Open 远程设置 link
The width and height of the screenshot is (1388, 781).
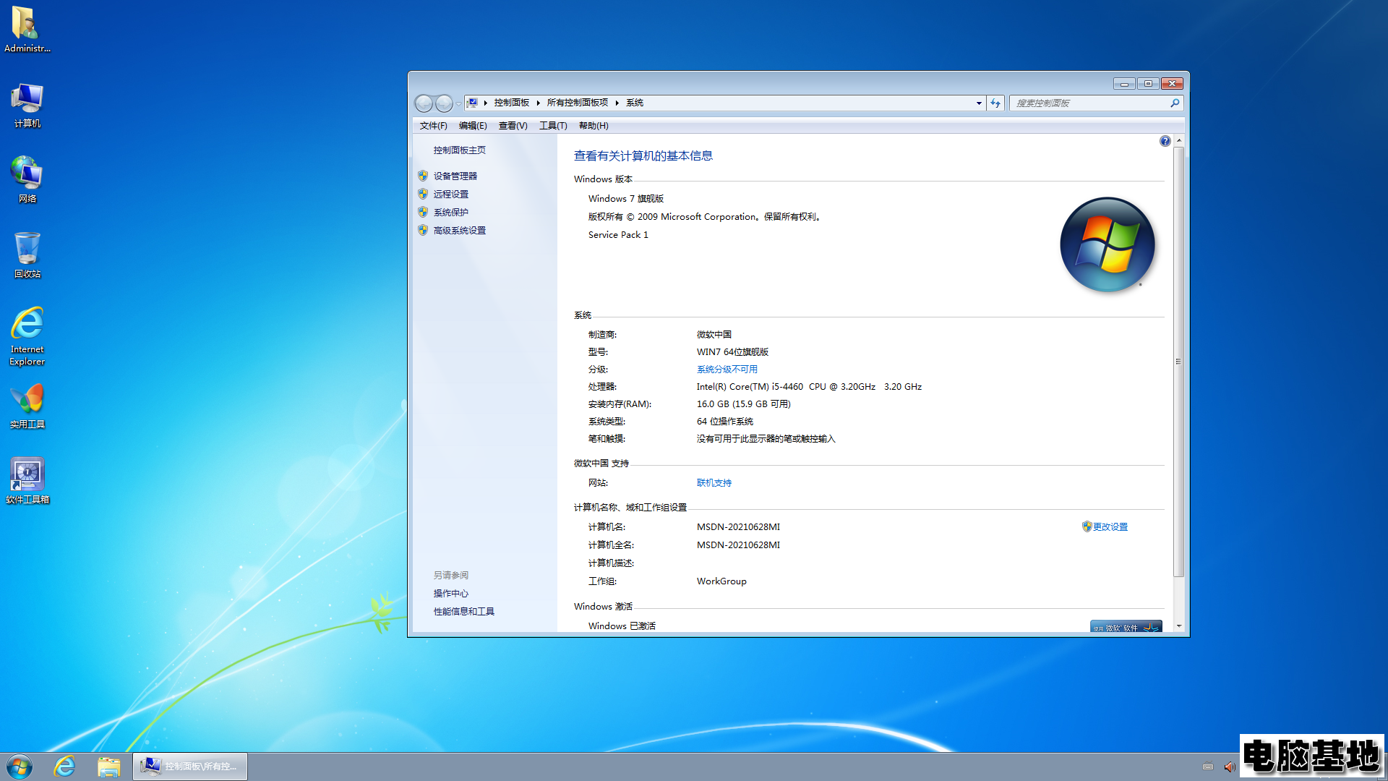[x=450, y=194]
